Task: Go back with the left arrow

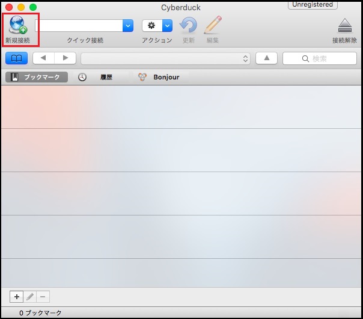Action: click(43, 58)
